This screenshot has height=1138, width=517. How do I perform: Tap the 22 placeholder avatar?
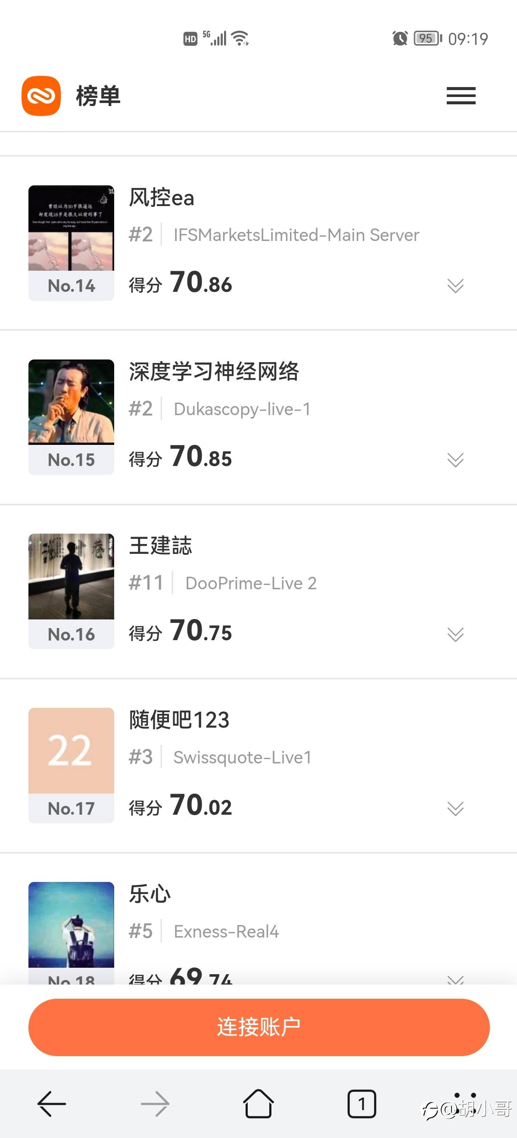pyautogui.click(x=71, y=750)
